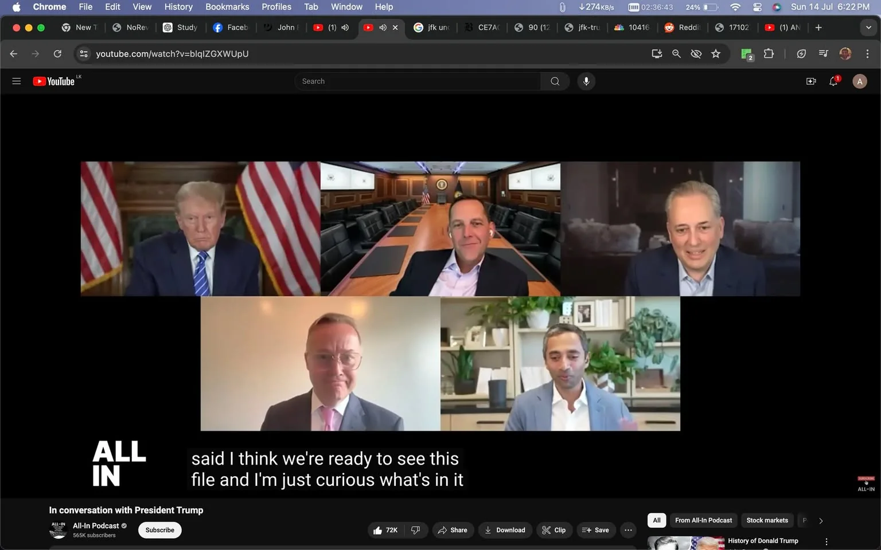
Task: Open media controls icon in Chrome toolbar
Action: tap(823, 53)
